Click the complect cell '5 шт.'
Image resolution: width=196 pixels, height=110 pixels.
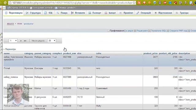coord(55,97)
